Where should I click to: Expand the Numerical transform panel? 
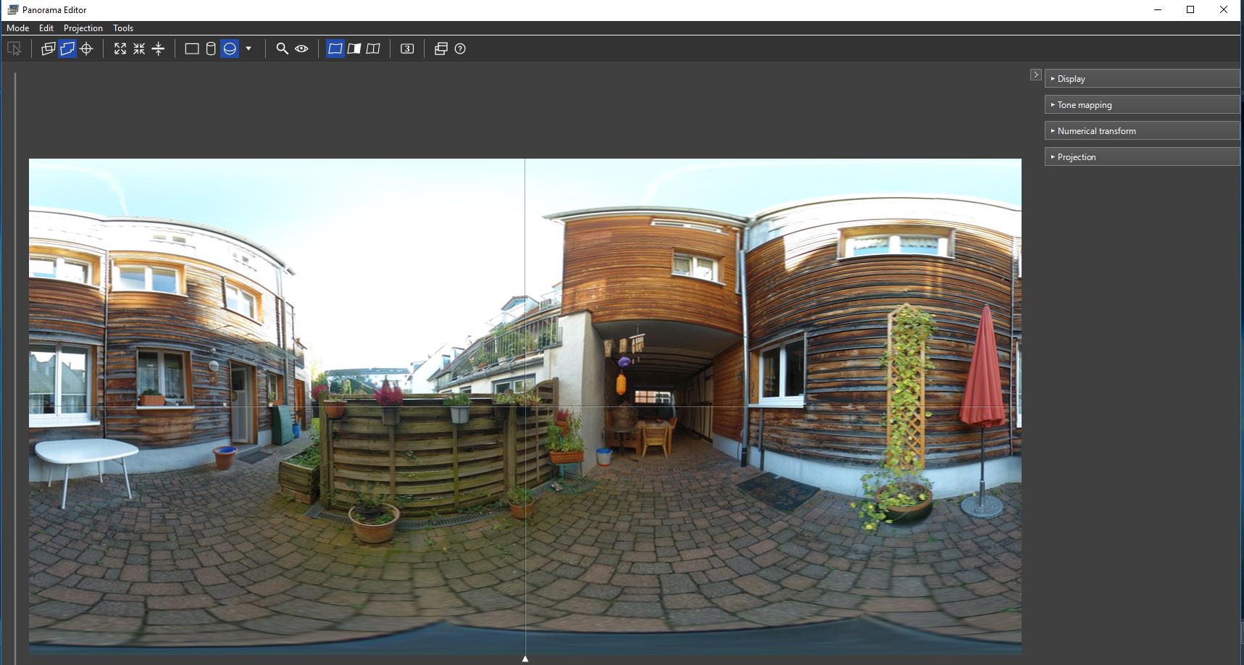[1141, 131]
